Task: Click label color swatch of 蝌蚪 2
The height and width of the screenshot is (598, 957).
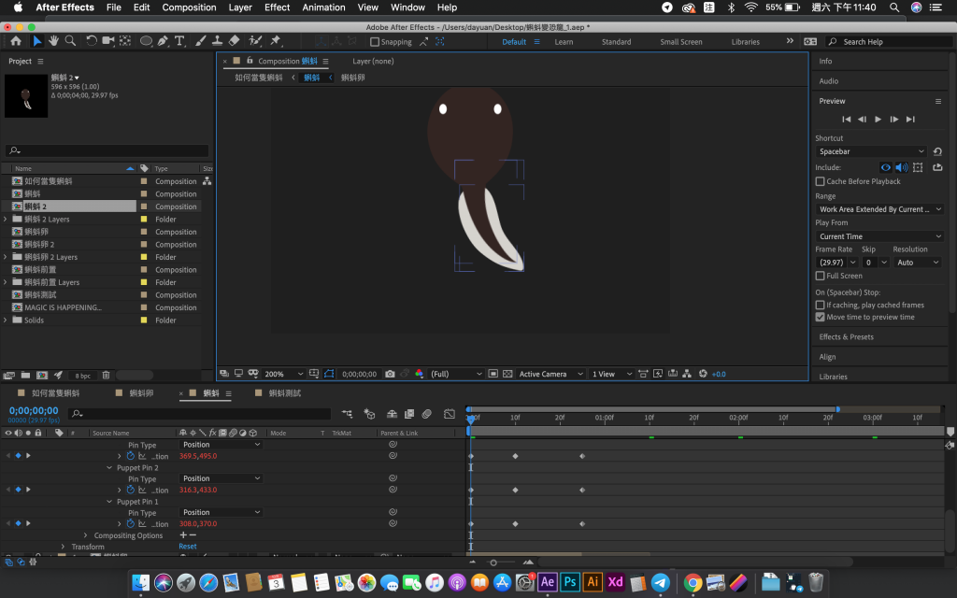Action: click(x=144, y=206)
